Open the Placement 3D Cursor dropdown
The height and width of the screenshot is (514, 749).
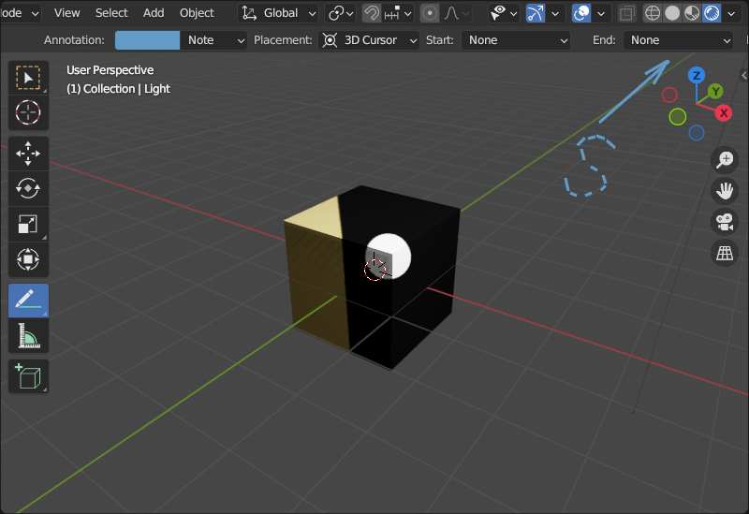[x=369, y=40]
